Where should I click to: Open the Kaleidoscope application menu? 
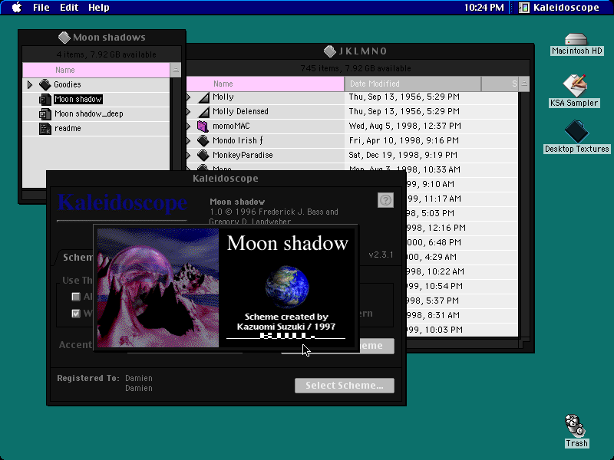[560, 8]
